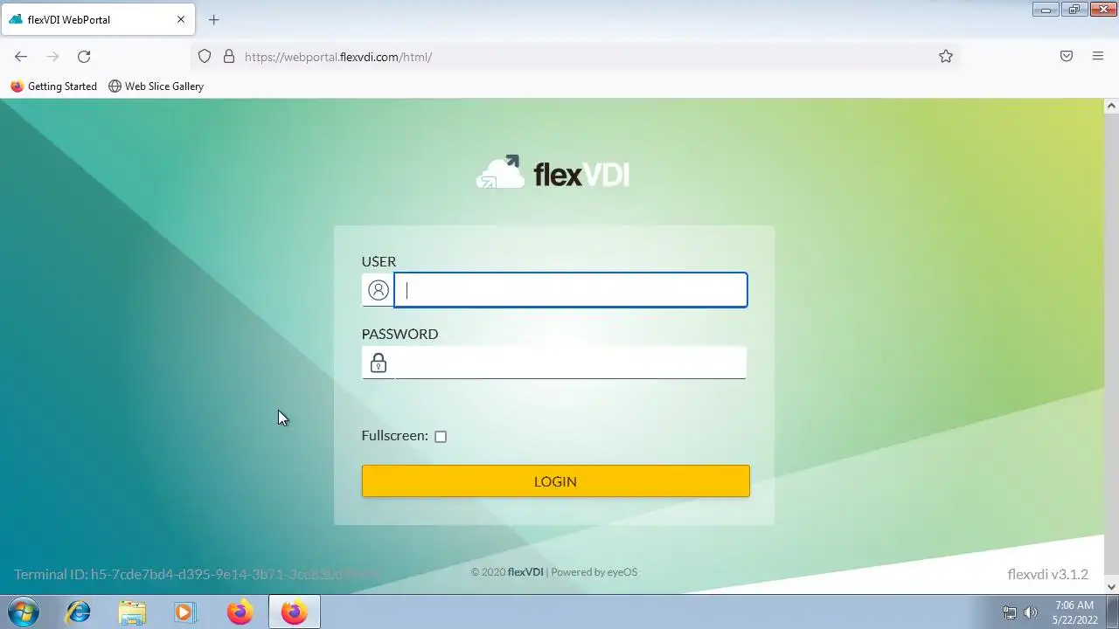Open Web Slice Gallery bookmark

[156, 86]
